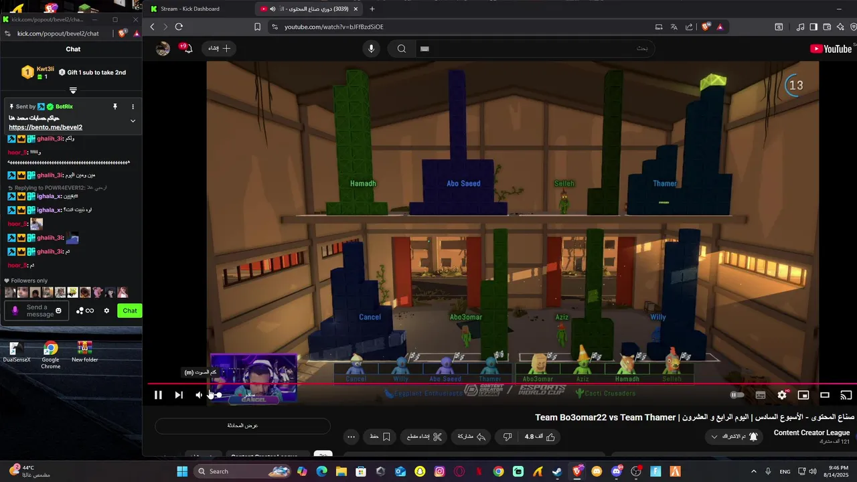Toggle the browser sidebar panel
The height and width of the screenshot is (482, 857).
click(x=813, y=27)
